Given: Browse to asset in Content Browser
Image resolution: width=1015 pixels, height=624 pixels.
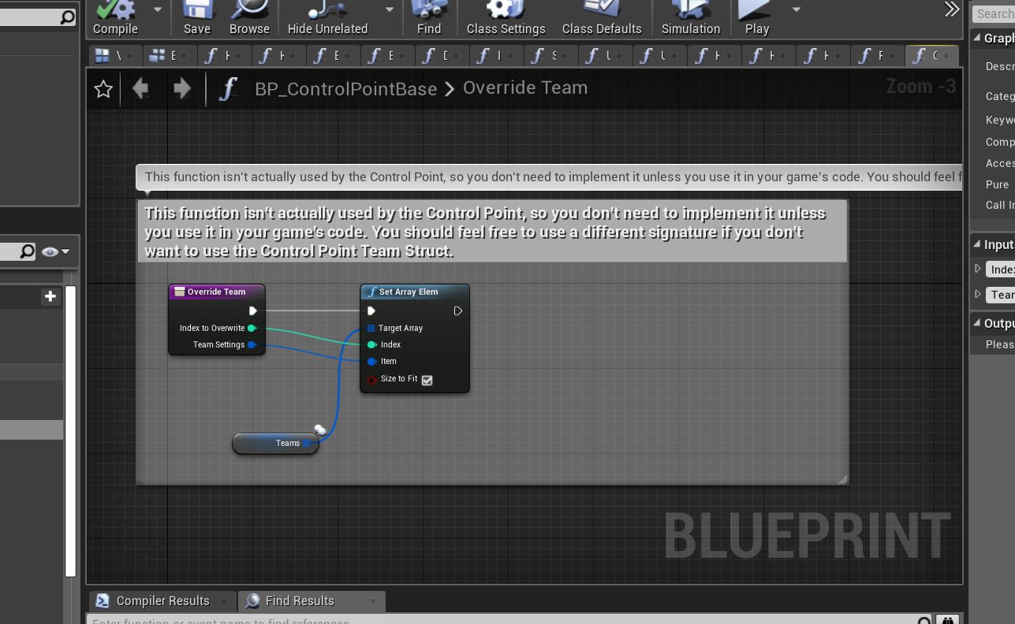Looking at the screenshot, I should [249, 19].
